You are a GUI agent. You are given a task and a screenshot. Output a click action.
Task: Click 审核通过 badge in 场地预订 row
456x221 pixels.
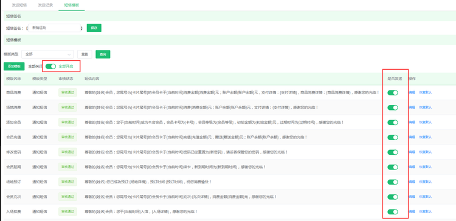click(x=67, y=182)
